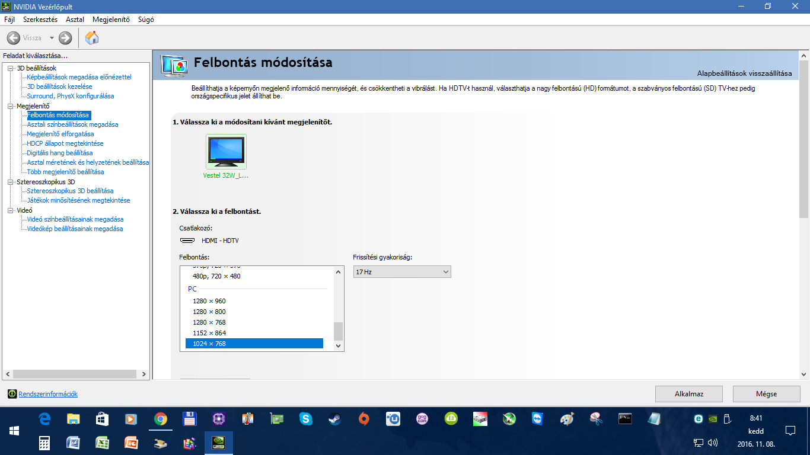Viewport: 810px width, 455px height.
Task: Open the Fájl menu
Action: point(9,19)
